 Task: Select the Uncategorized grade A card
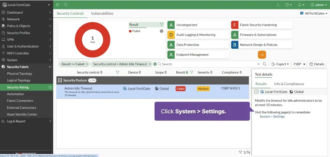198,25
